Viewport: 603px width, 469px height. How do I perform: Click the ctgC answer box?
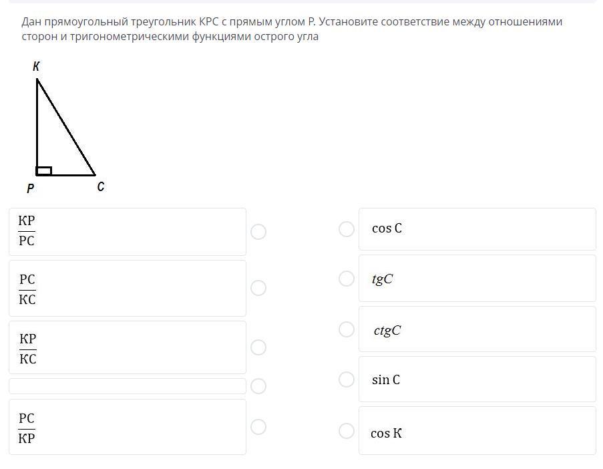click(477, 329)
